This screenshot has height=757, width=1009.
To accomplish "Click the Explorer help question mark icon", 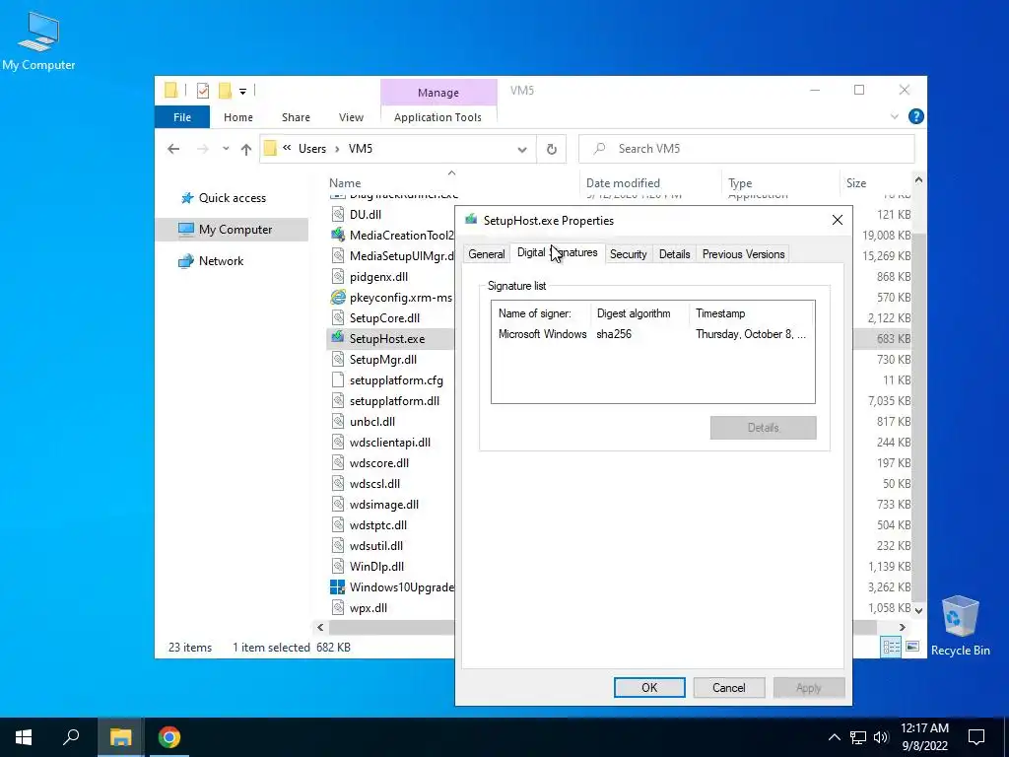I will [915, 116].
